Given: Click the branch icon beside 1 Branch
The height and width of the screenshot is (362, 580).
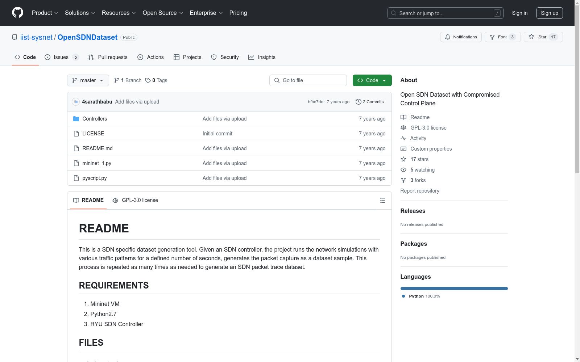Looking at the screenshot, I should (117, 80).
